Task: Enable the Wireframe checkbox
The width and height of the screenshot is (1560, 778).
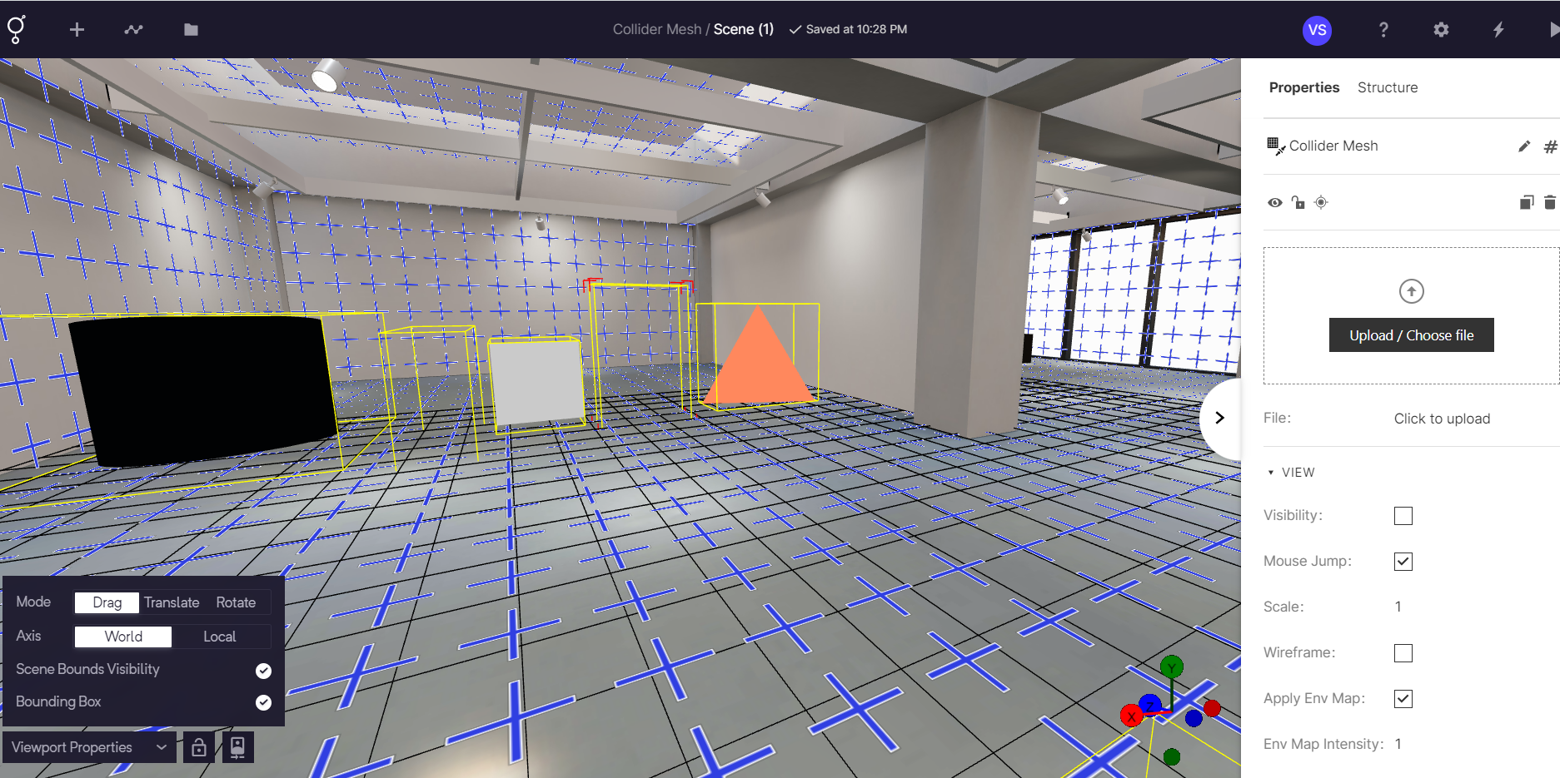Action: pyautogui.click(x=1403, y=653)
